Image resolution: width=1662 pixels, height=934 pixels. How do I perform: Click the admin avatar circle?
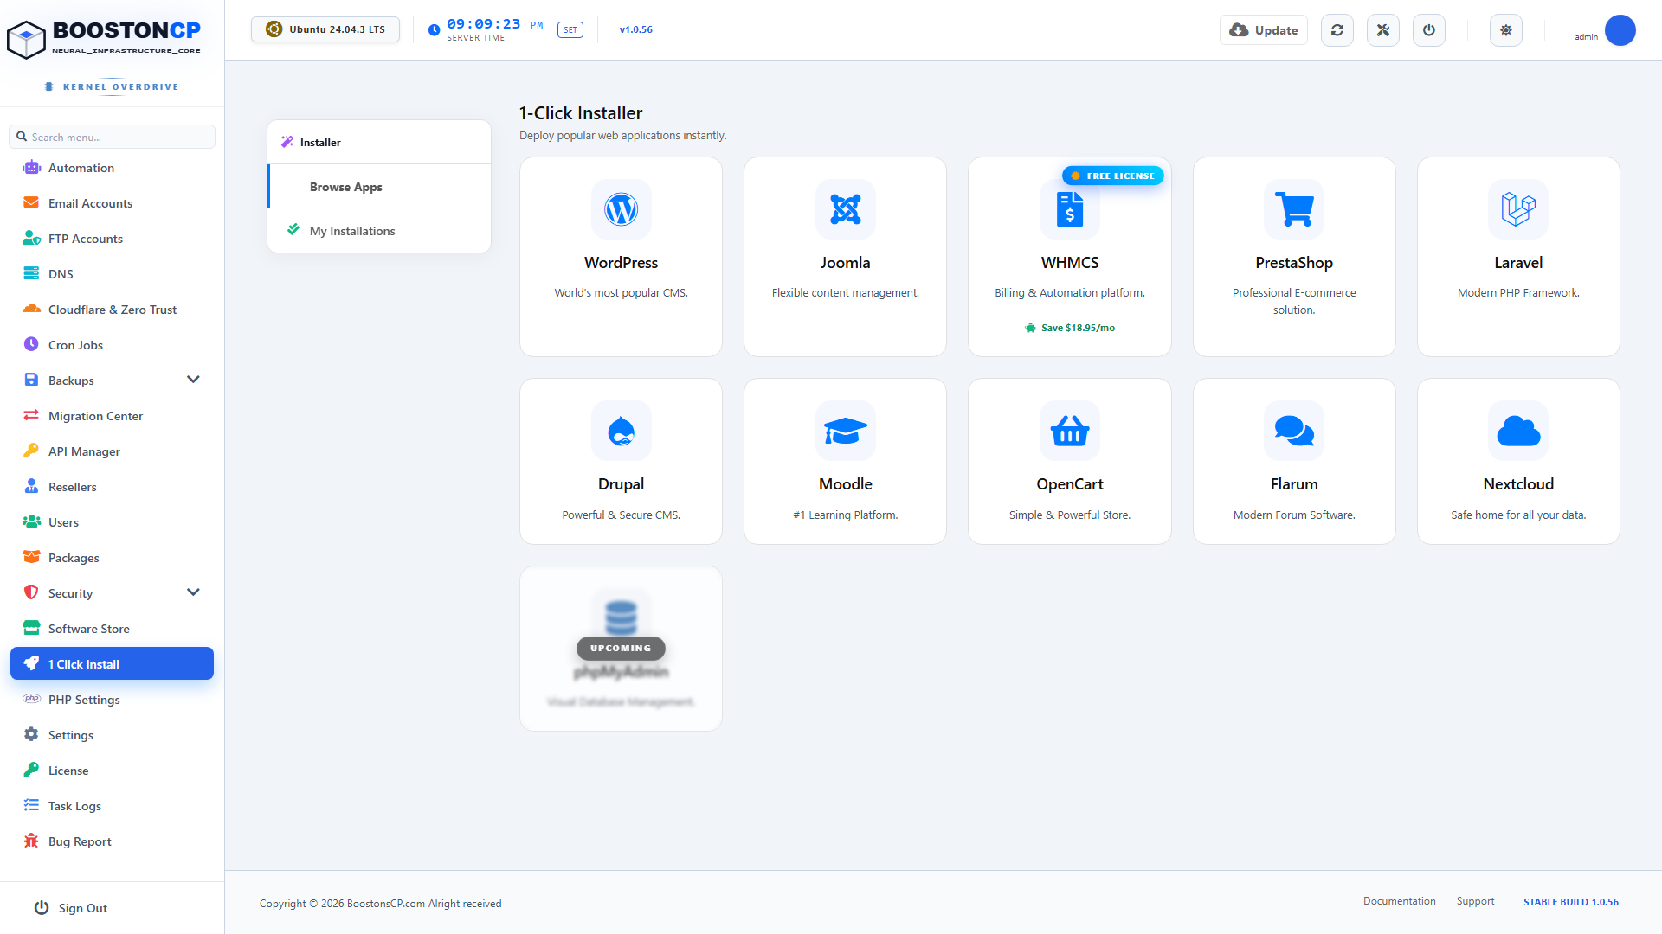point(1620,30)
